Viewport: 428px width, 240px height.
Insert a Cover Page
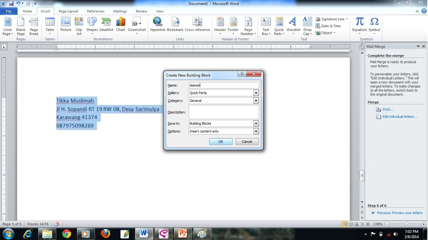click(8, 26)
